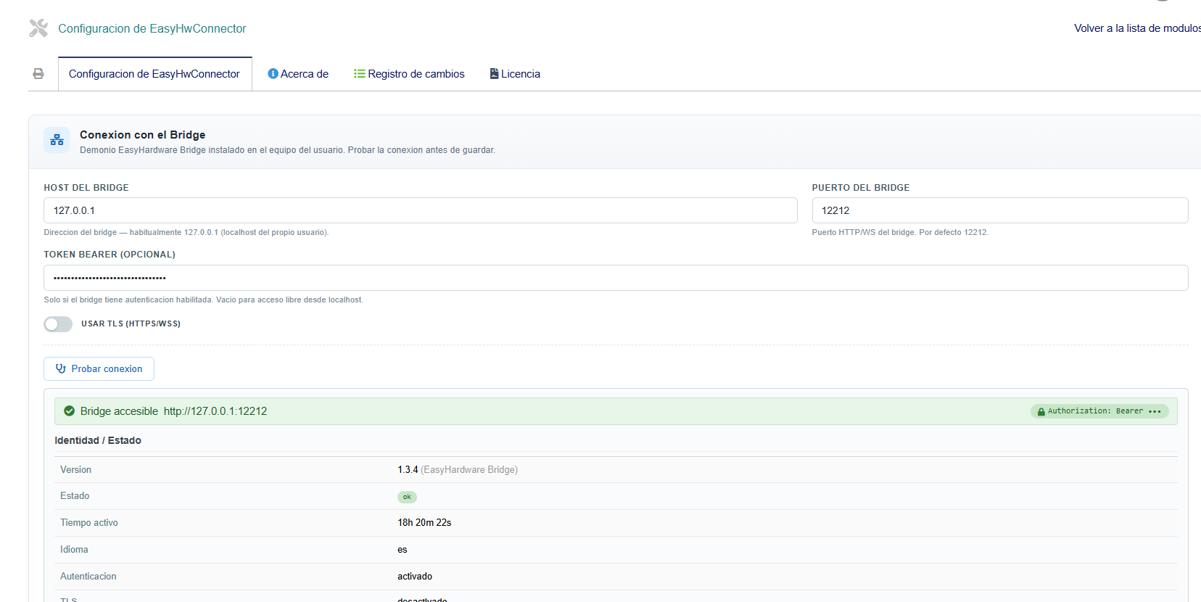The width and height of the screenshot is (1201, 602).
Task: Click the Conexion con el Bridge heading
Action: [x=143, y=135]
